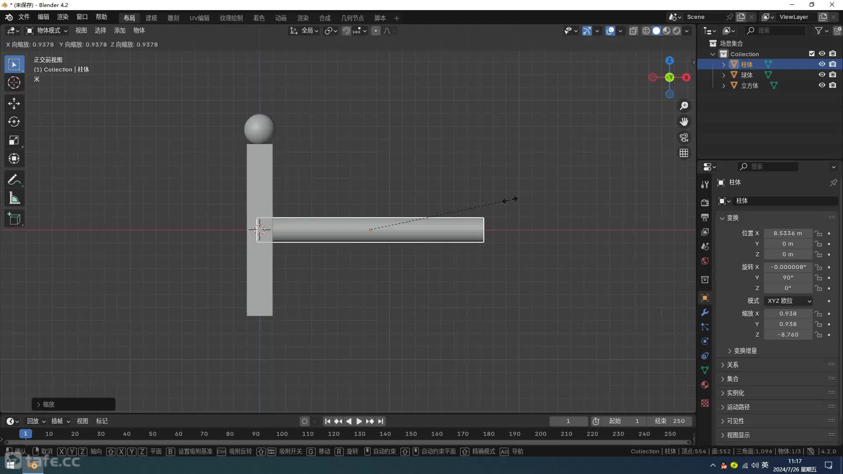
Task: Select the Rotate tool
Action: pyautogui.click(x=14, y=122)
